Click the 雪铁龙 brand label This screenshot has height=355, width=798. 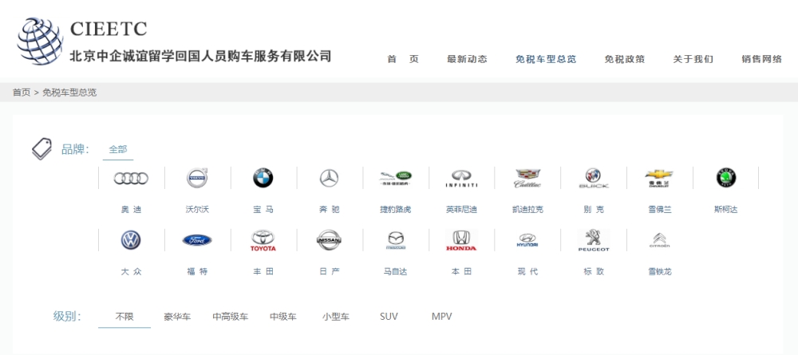[x=660, y=271]
